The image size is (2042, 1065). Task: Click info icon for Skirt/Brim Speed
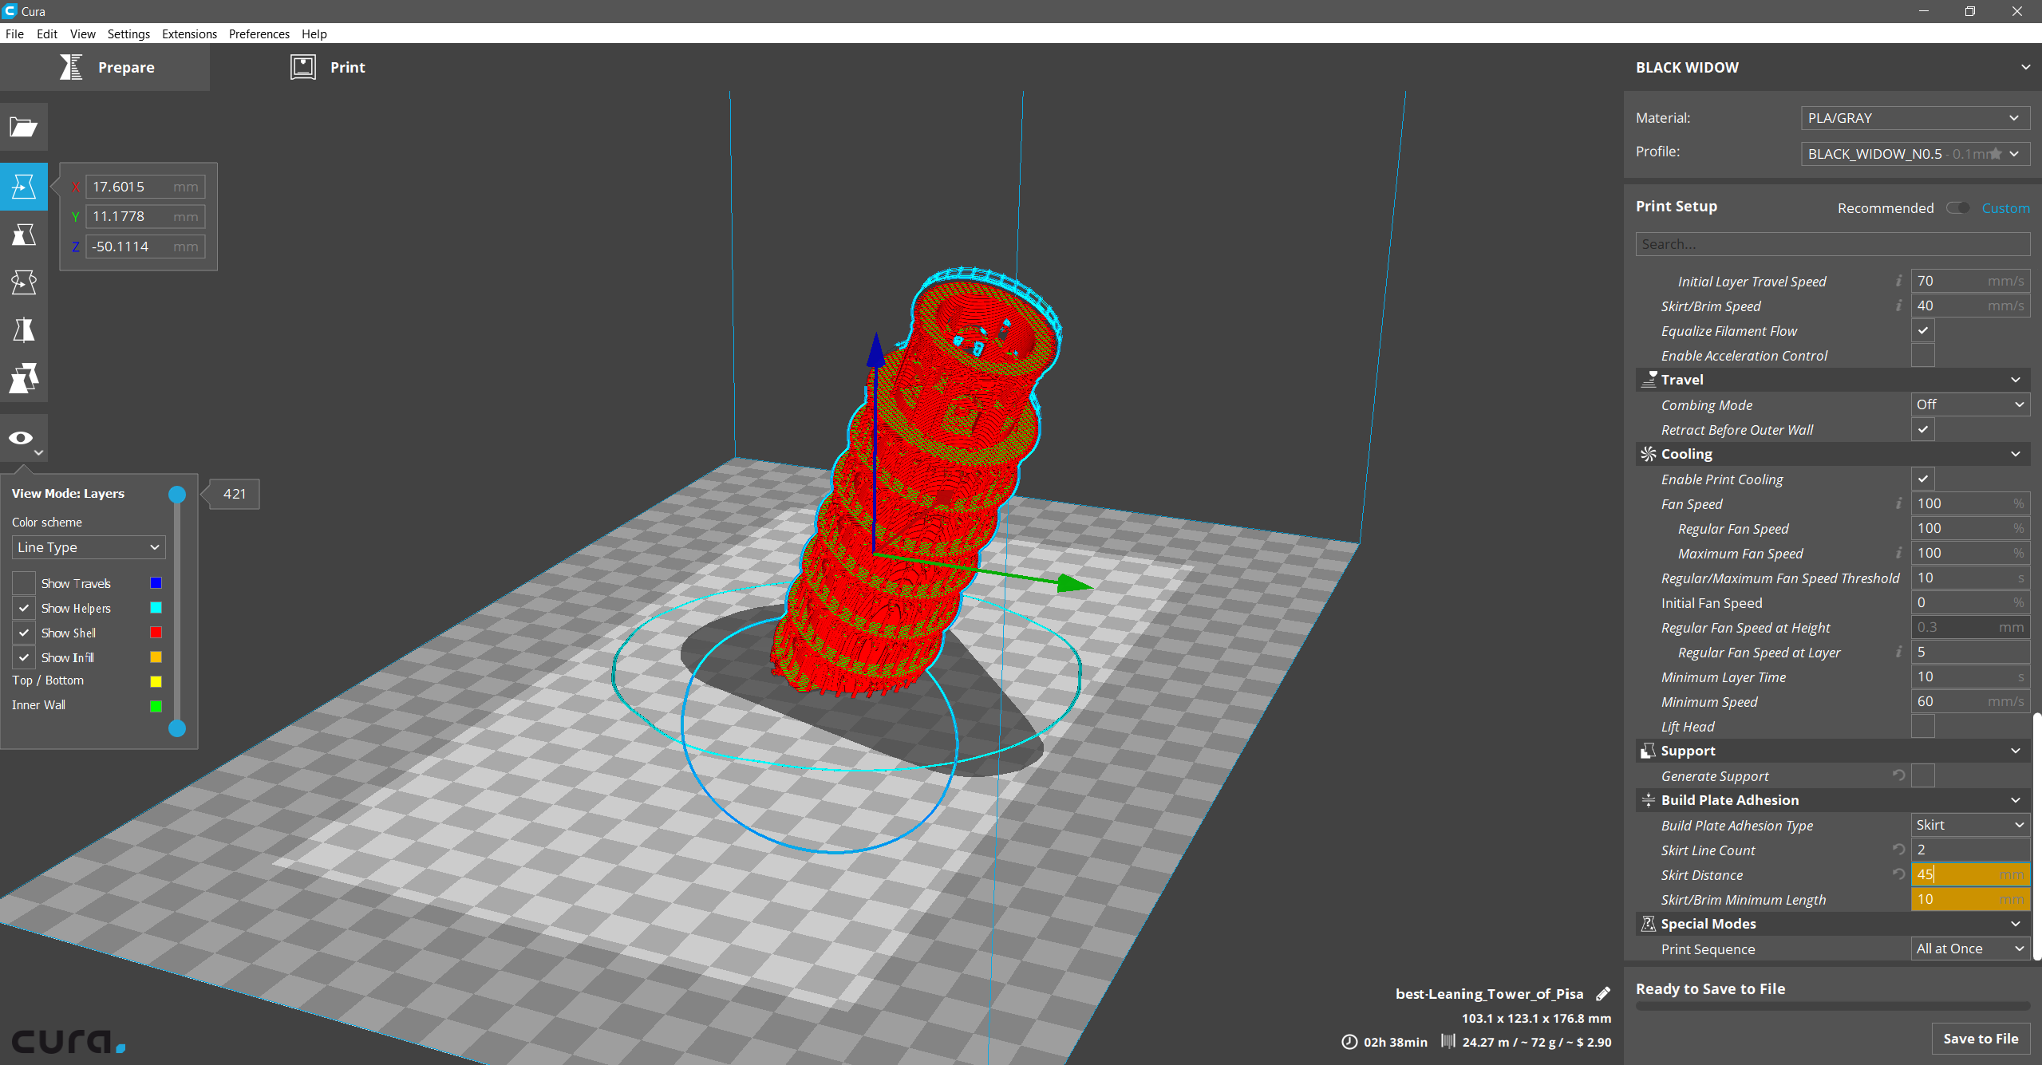point(1899,306)
